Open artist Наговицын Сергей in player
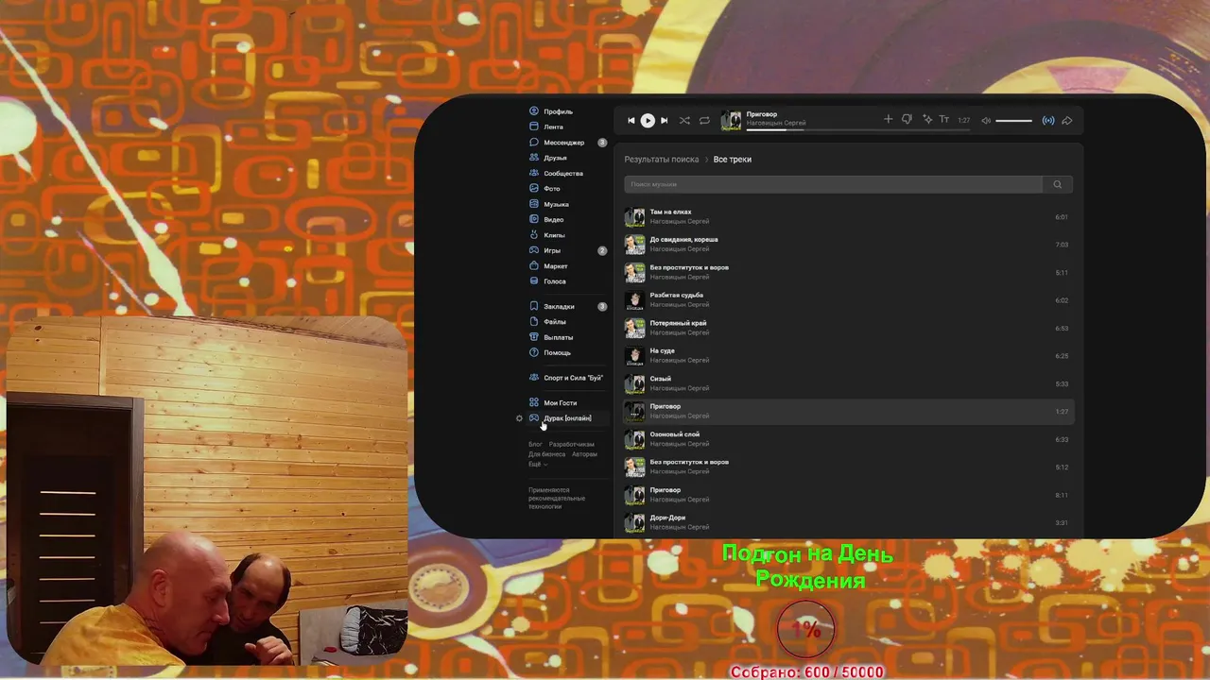This screenshot has width=1210, height=680. [x=776, y=124]
